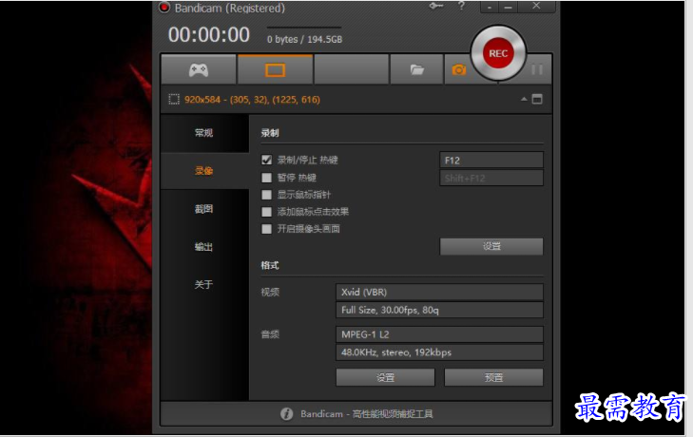Click the Bandicam red logo icon
The height and width of the screenshot is (437, 693).
(164, 8)
